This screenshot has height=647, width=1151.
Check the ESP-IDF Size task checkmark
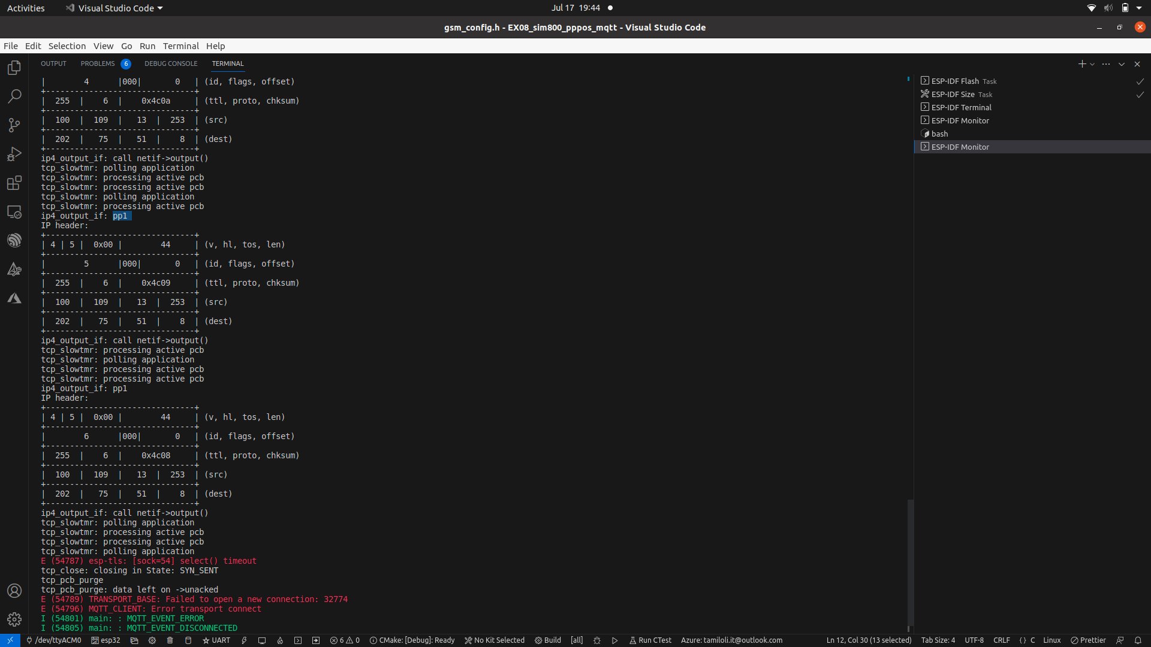pos(1140,94)
